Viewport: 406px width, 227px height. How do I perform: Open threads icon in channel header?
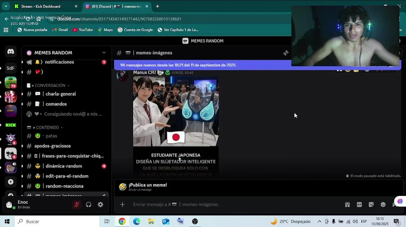coord(286,53)
